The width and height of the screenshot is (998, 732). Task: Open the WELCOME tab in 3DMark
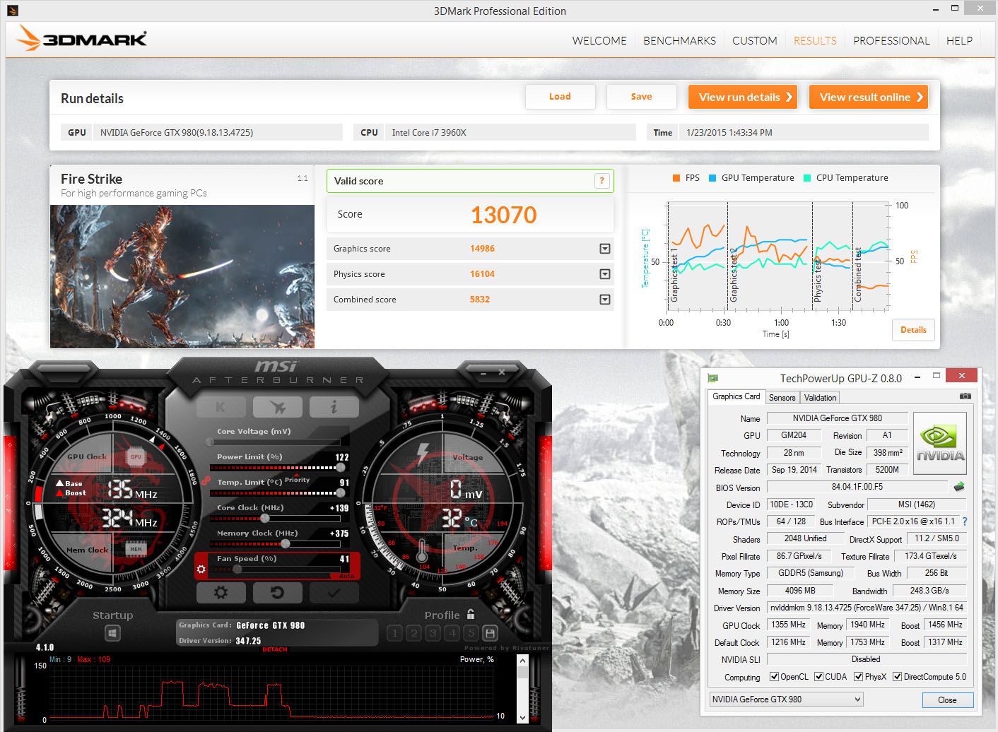pos(599,41)
